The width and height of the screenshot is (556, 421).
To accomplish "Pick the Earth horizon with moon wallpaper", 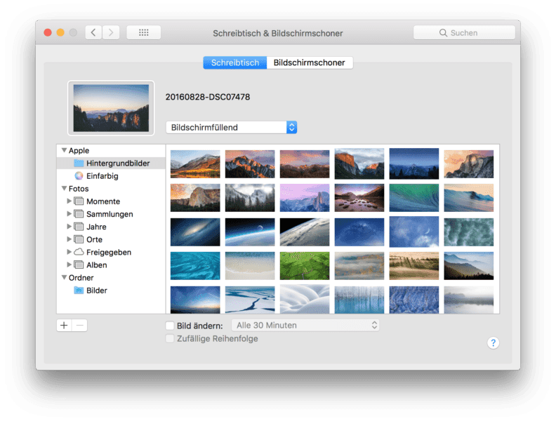I will [250, 232].
